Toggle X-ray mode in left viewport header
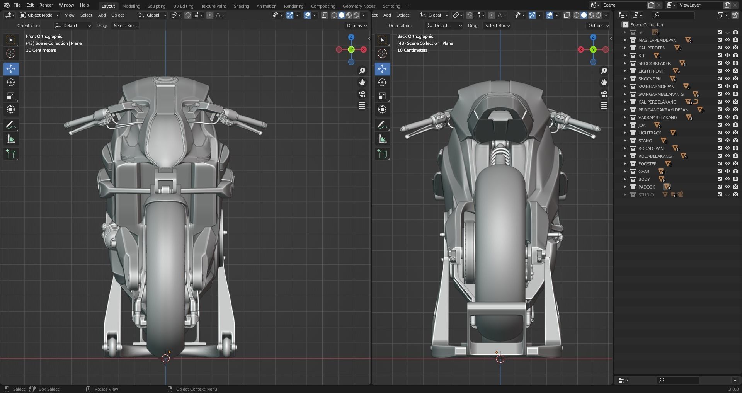The image size is (742, 393). click(x=325, y=15)
